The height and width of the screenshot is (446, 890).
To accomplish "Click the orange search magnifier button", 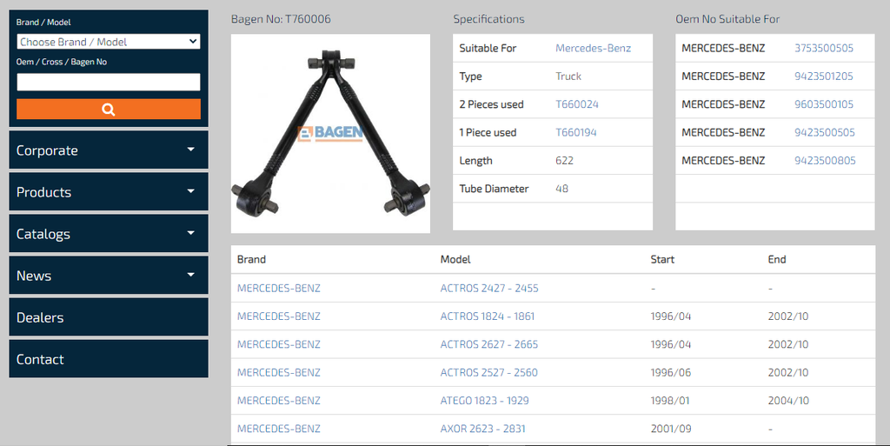I will click(x=109, y=109).
